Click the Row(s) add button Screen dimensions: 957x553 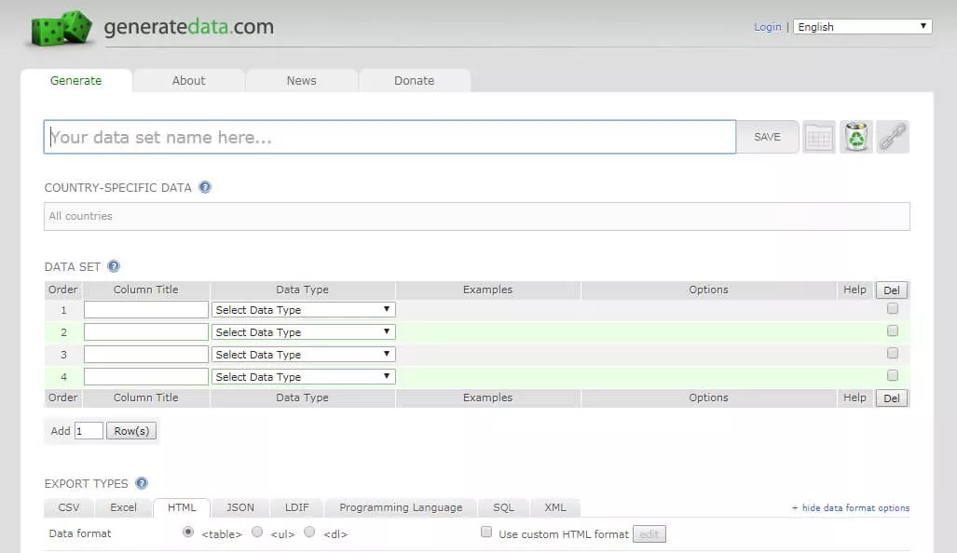point(131,431)
